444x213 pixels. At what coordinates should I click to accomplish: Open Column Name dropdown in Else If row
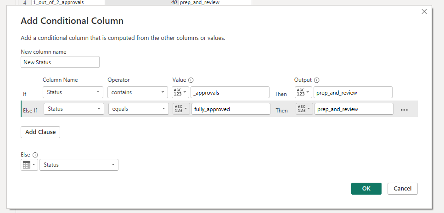pos(74,109)
